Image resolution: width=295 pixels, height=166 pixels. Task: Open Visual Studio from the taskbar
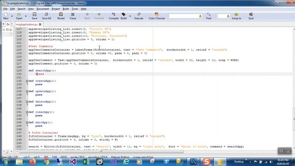(x=73, y=162)
